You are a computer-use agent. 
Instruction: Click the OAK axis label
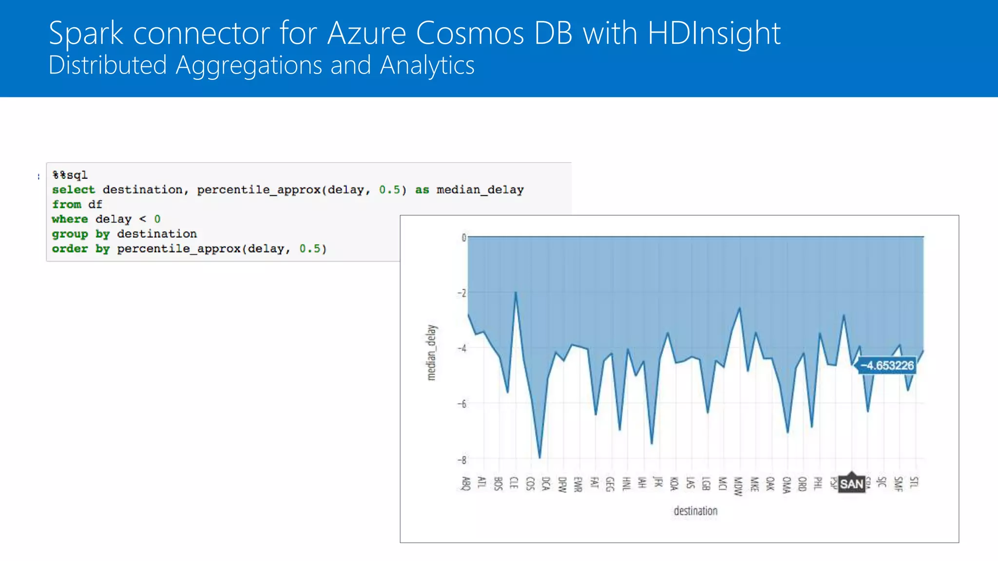click(x=770, y=484)
